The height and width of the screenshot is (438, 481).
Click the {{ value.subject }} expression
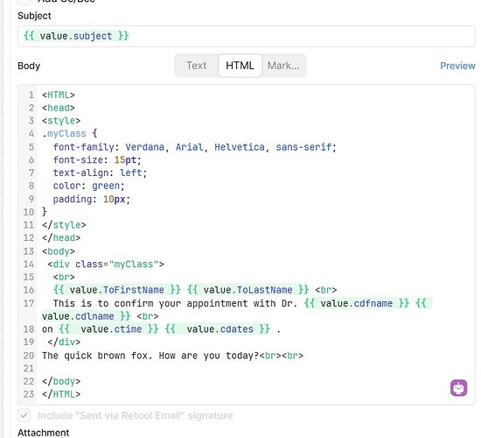tap(76, 36)
